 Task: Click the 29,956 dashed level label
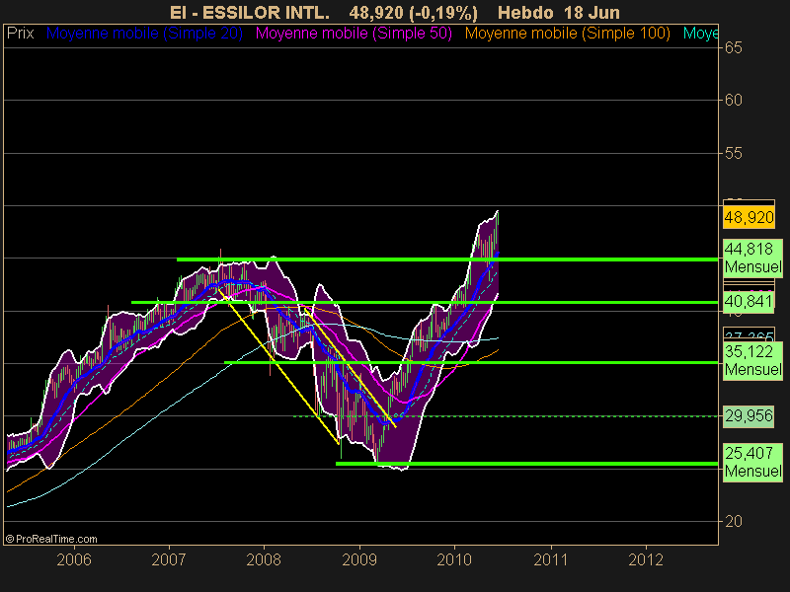pyautogui.click(x=749, y=415)
